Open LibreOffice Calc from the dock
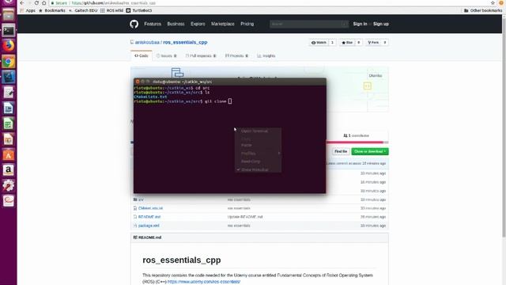Viewport: 506px width, 285px height. 9,123
